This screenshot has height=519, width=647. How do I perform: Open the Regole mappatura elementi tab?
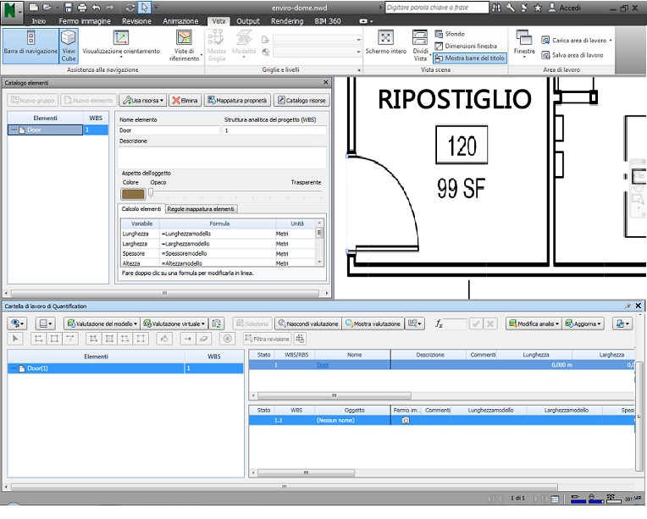point(201,209)
